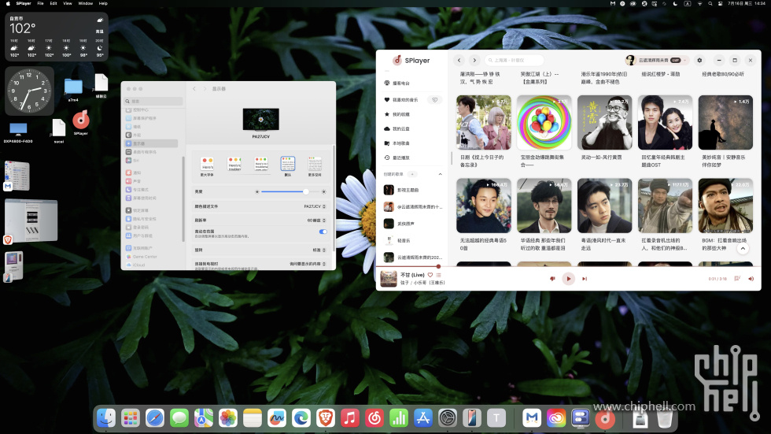The width and height of the screenshot is (771, 434).
Task: Open my cloud disk in SPlayer sidebar
Action: [412, 128]
